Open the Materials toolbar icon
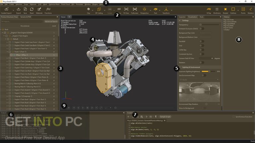The image size is (255, 143). point(39,10)
